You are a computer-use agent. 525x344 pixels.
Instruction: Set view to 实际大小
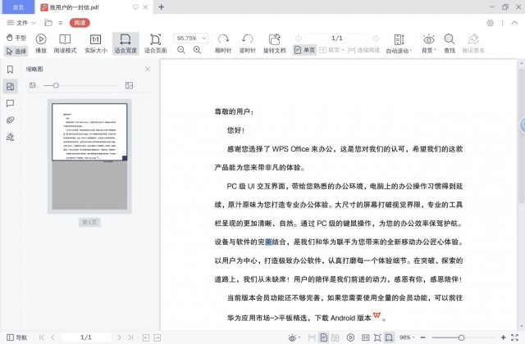pyautogui.click(x=96, y=43)
